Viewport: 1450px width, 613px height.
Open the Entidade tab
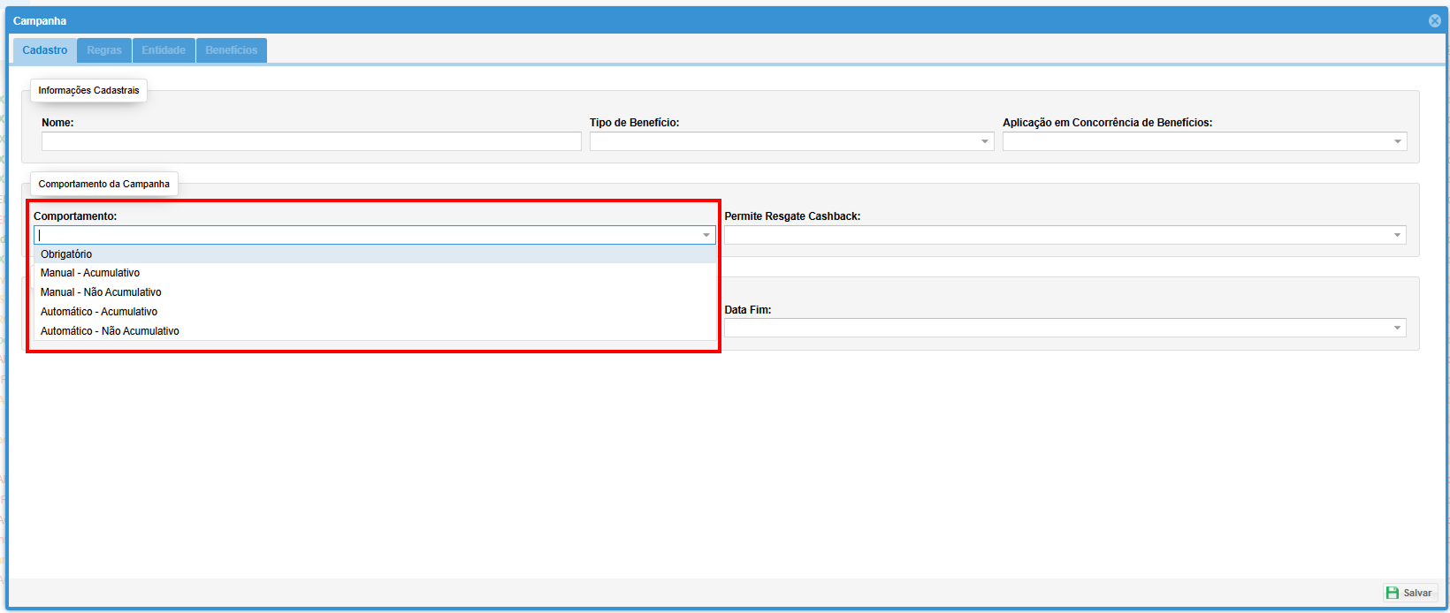coord(164,50)
